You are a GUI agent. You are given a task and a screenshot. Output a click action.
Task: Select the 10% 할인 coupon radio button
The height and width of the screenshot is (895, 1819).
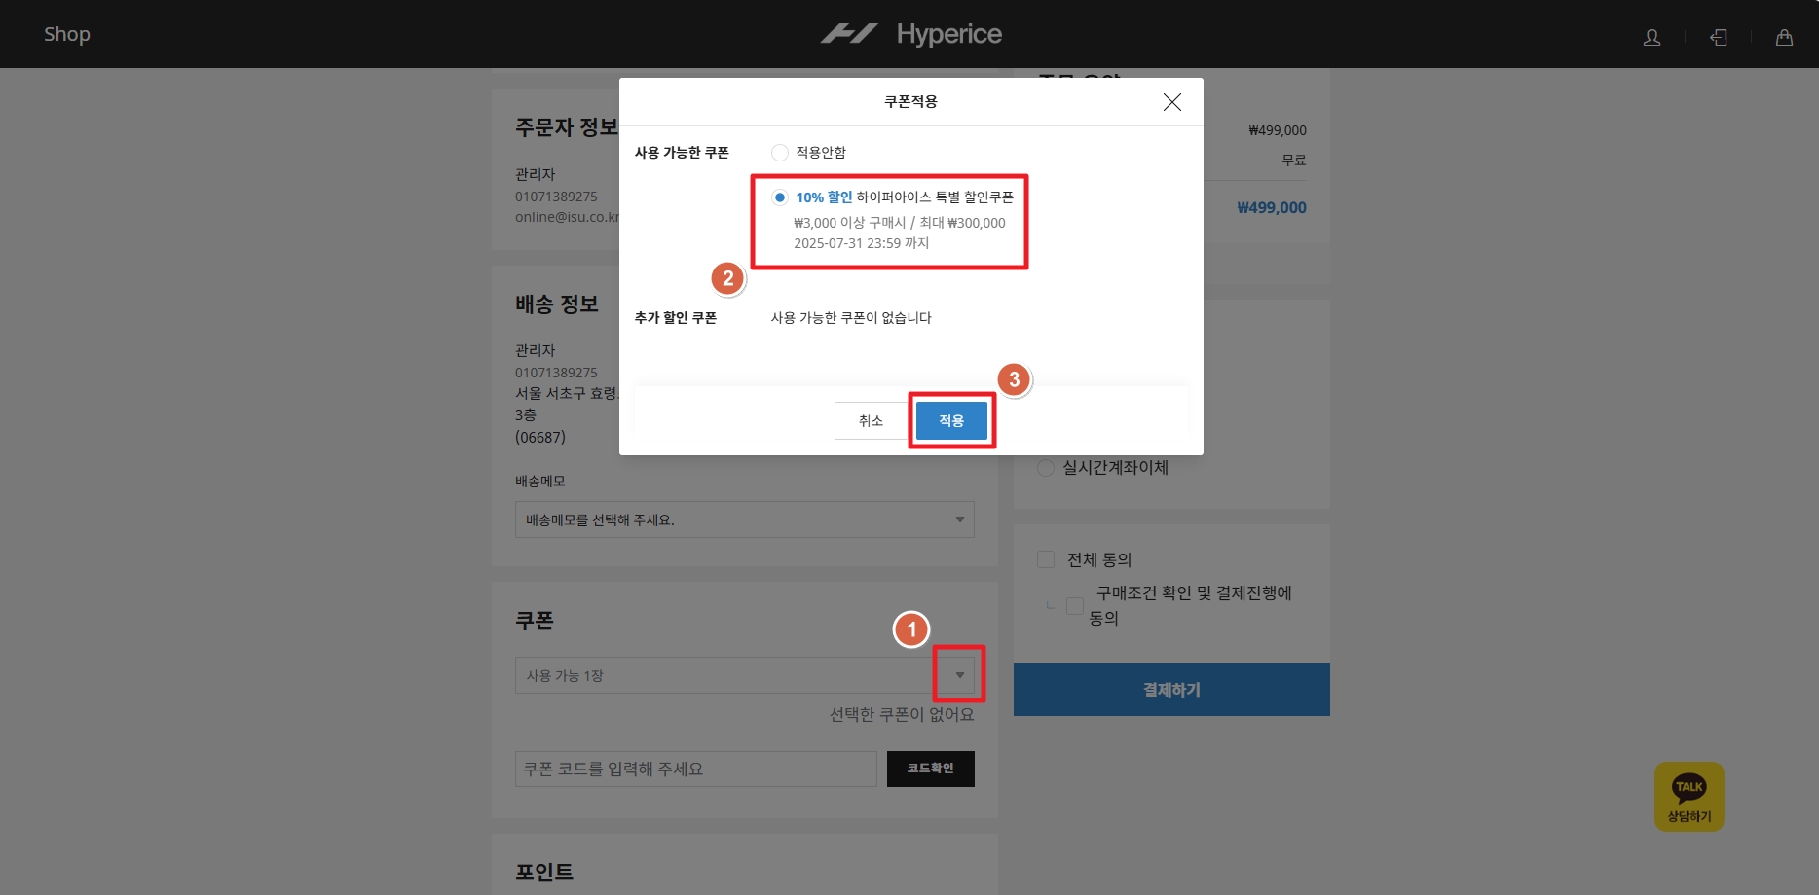pyautogui.click(x=779, y=197)
